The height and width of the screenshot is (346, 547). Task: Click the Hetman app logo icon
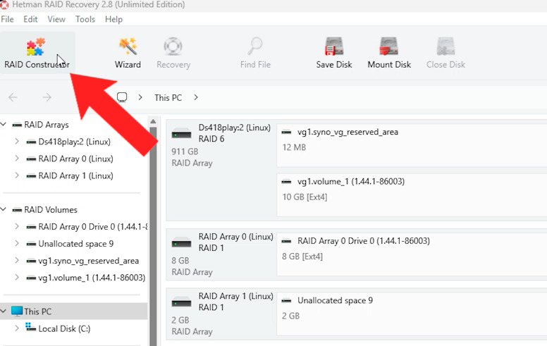pos(4,4)
